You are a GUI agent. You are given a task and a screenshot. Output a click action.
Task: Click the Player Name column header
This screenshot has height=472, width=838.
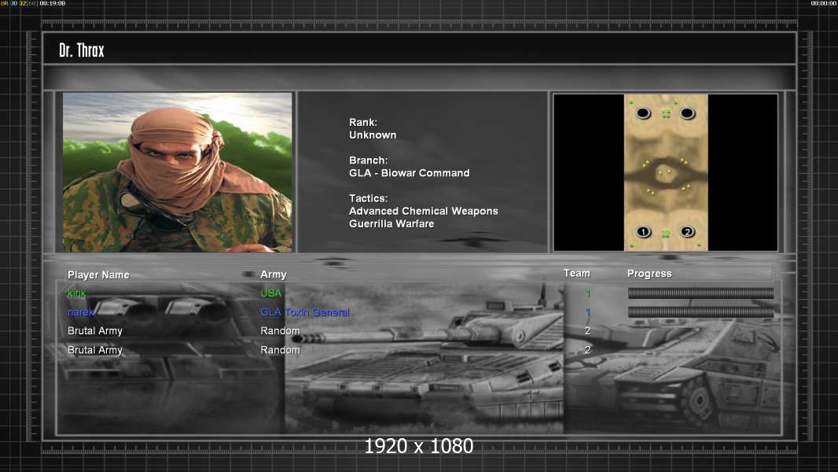(98, 275)
